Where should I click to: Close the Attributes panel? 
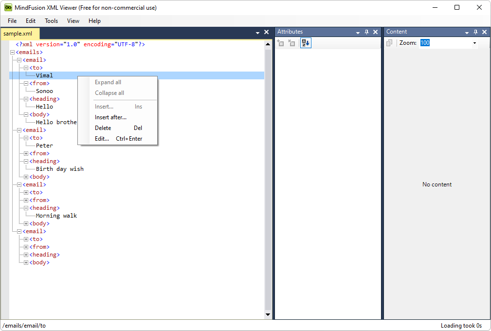pyautogui.click(x=376, y=32)
